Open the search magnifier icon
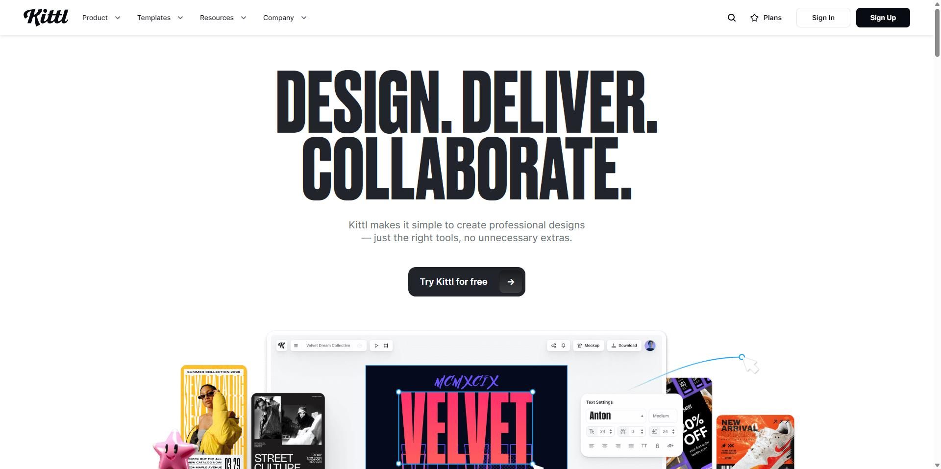This screenshot has height=469, width=941. 732,18
